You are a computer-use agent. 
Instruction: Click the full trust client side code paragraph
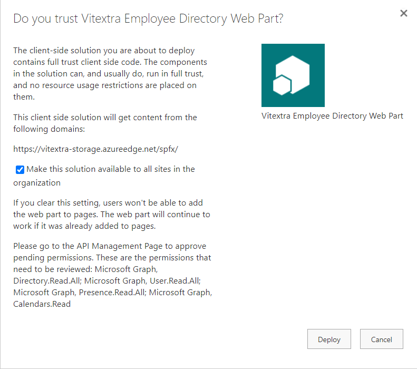coord(110,74)
